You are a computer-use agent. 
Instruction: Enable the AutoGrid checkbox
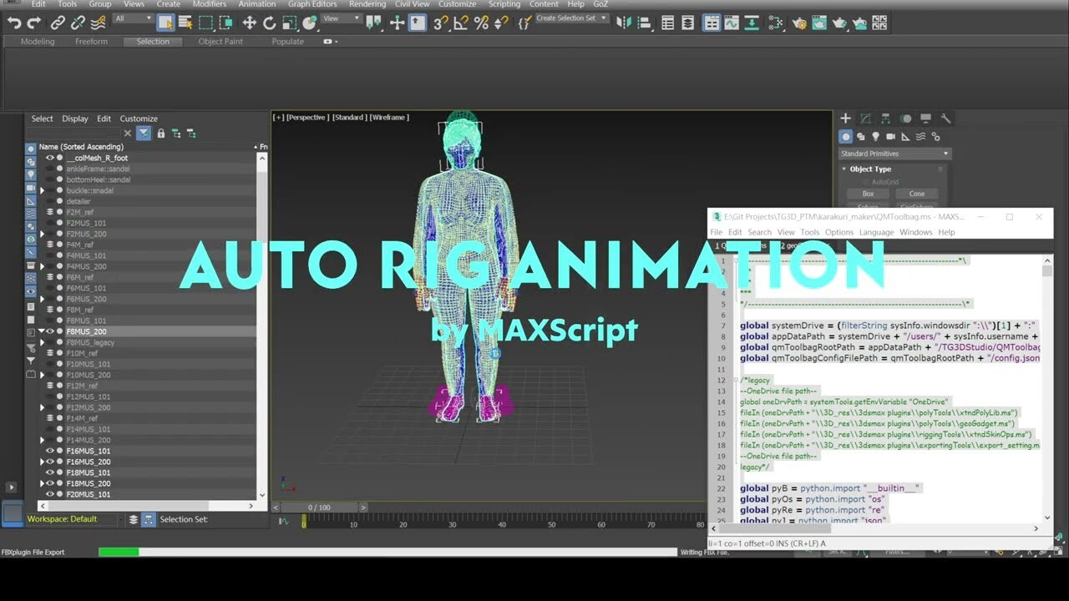coord(864,181)
